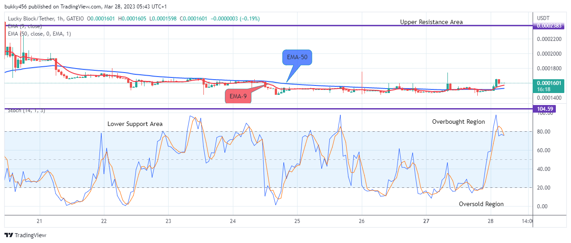Click the −0.0000003 (−0.19%) change value
Screen dimensions: 571x243
pos(235,19)
